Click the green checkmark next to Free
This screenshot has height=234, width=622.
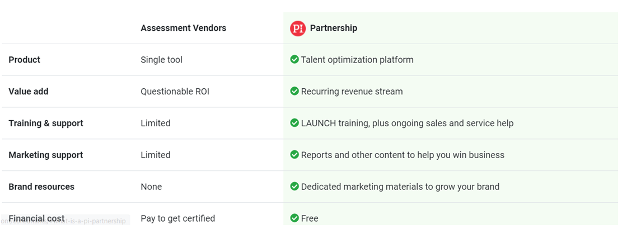294,218
